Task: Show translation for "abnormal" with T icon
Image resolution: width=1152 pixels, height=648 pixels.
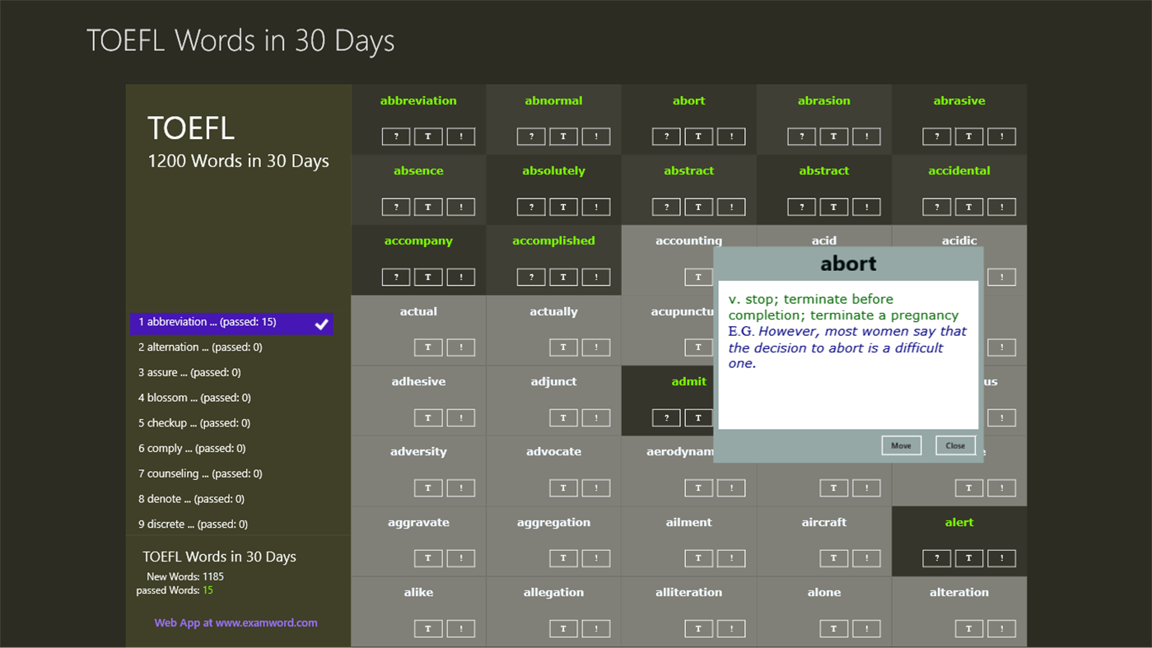Action: click(563, 136)
